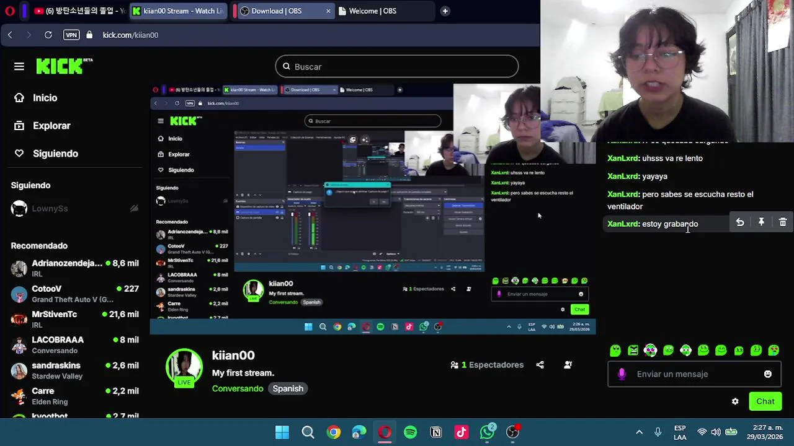Open chat settings gear
Screen dimensions: 794x446
point(735,401)
